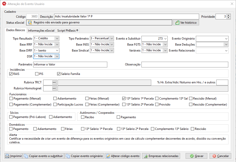
Task: Check Funcionários 13º Salário 2ª Parcela
Action: point(124,105)
